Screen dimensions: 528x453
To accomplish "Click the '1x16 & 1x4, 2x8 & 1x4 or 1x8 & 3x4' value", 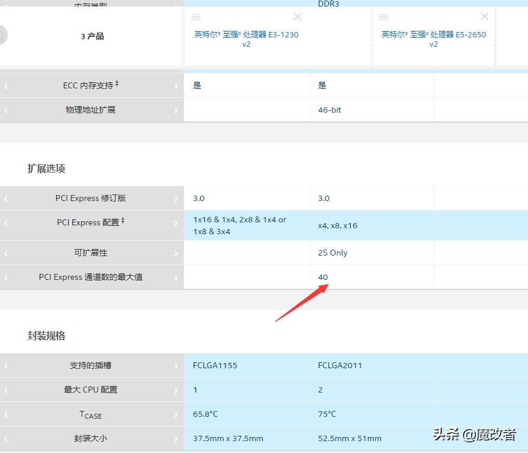I will click(239, 225).
